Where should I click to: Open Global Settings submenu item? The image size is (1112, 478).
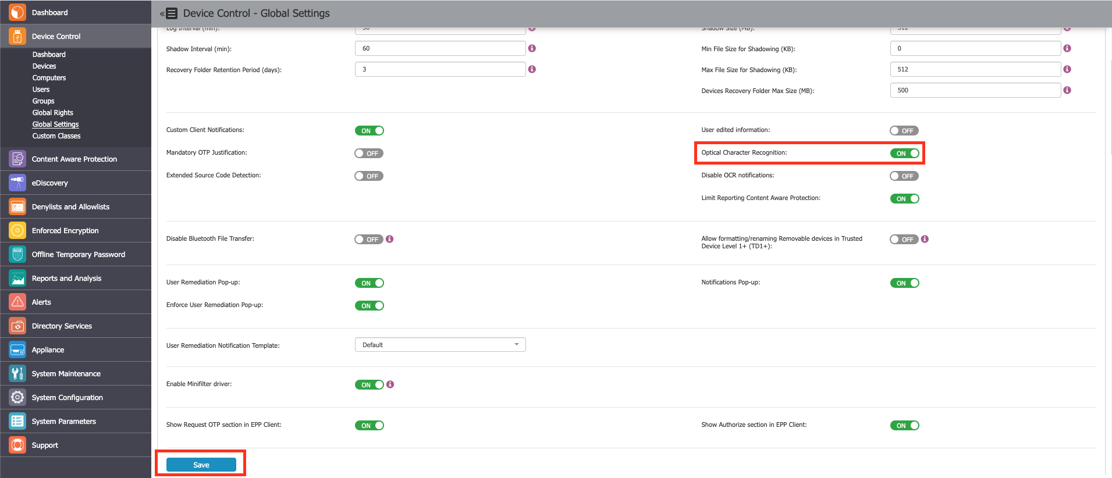click(55, 124)
